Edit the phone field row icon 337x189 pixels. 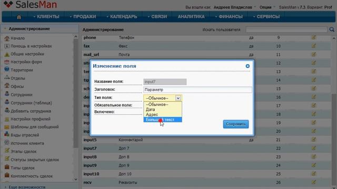point(314,37)
